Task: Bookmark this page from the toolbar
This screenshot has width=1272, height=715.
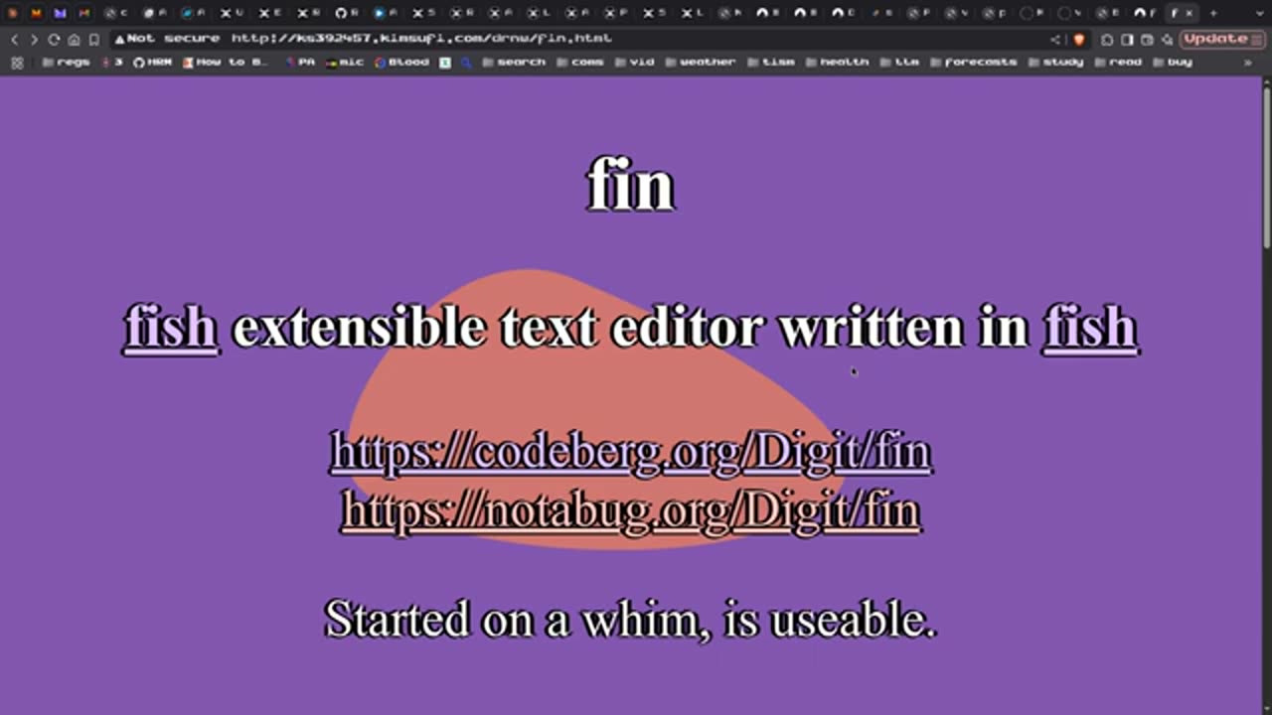Action: pos(93,39)
